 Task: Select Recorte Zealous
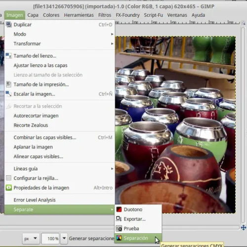click(59, 125)
